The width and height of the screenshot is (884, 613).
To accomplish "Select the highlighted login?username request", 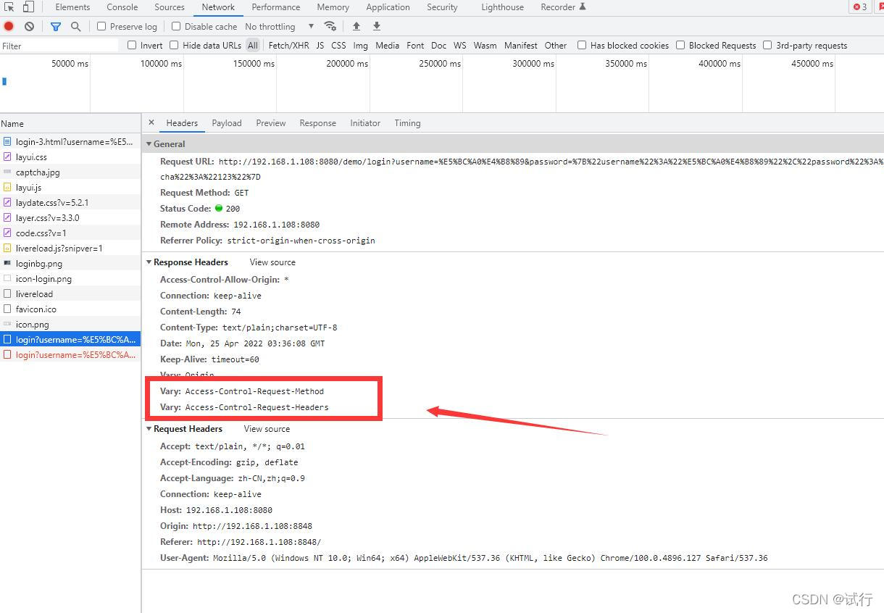I will pos(70,339).
